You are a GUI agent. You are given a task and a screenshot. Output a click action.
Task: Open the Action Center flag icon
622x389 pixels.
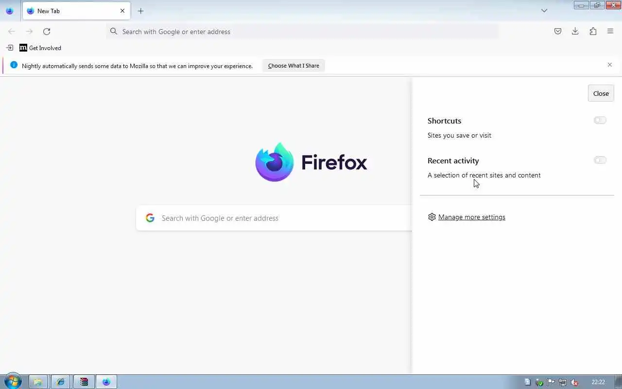[x=551, y=382]
